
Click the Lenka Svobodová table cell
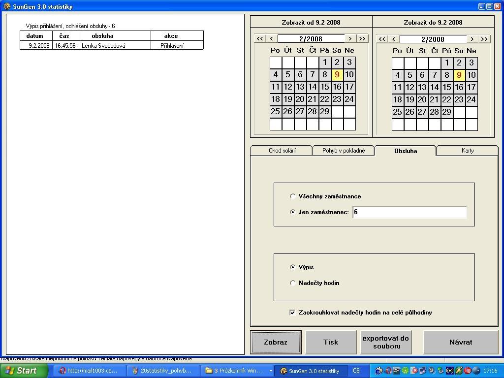point(115,45)
